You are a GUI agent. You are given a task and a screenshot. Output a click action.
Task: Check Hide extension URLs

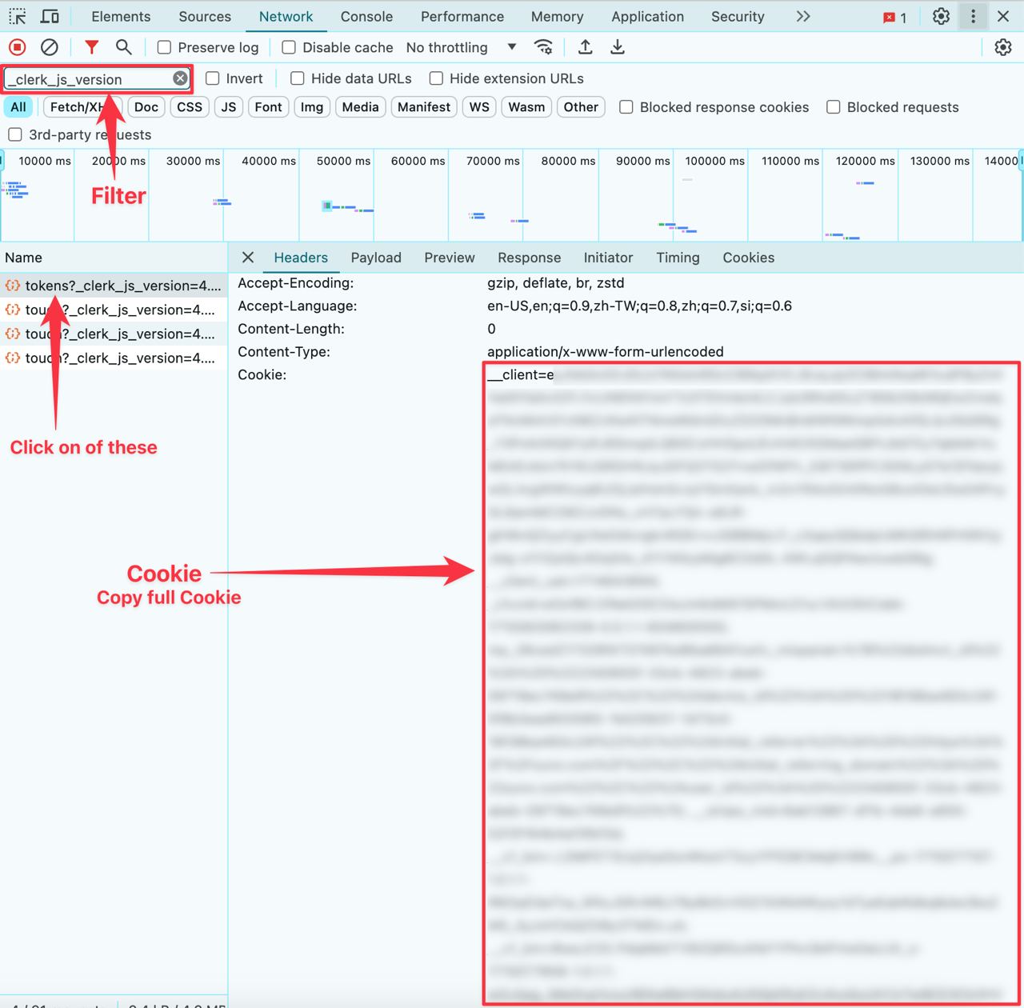pos(436,78)
